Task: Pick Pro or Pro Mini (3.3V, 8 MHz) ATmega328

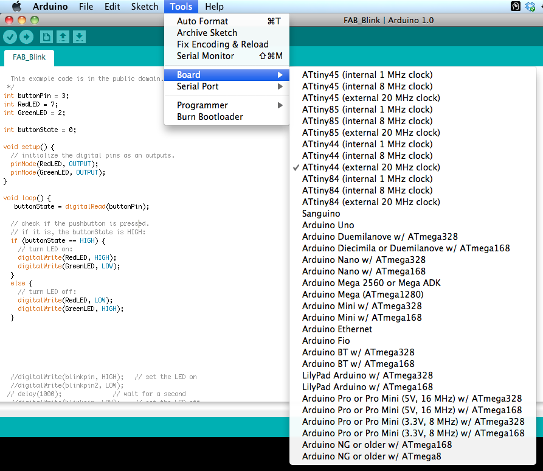Action: tap(412, 422)
